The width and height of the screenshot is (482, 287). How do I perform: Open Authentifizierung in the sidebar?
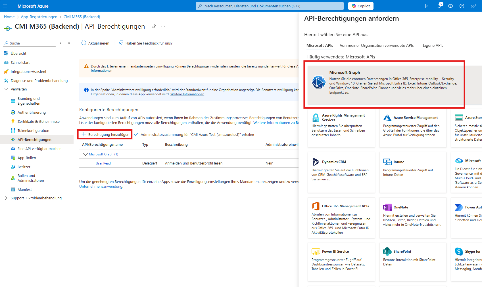click(x=31, y=112)
